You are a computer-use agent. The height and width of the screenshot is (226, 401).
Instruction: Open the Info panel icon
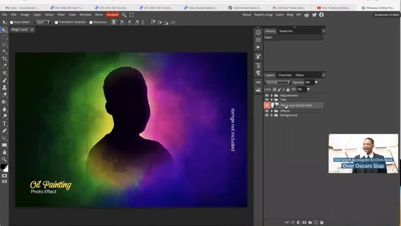(x=258, y=32)
